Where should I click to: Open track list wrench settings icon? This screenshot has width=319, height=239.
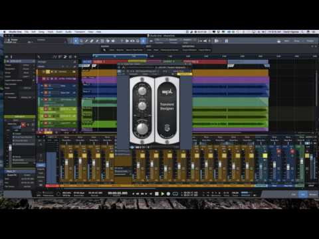pyautogui.click(x=39, y=57)
